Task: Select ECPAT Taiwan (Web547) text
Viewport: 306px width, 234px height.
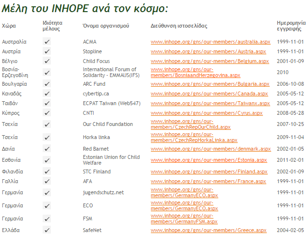Action: 112,103
